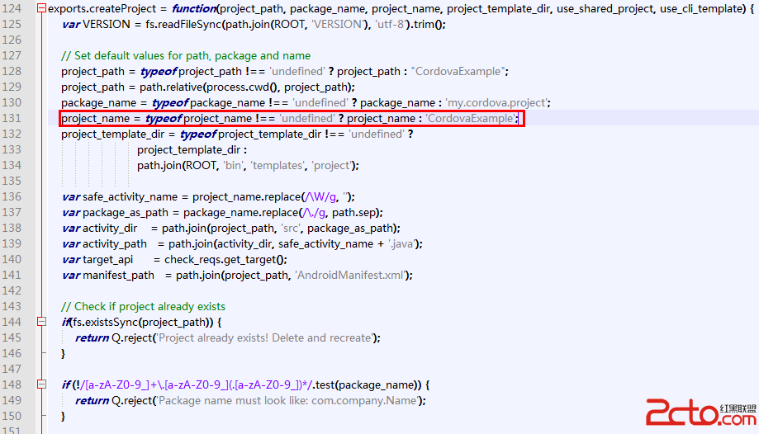Click closing brace on line 146
Viewport: 759px width, 434px height.
[63, 354]
